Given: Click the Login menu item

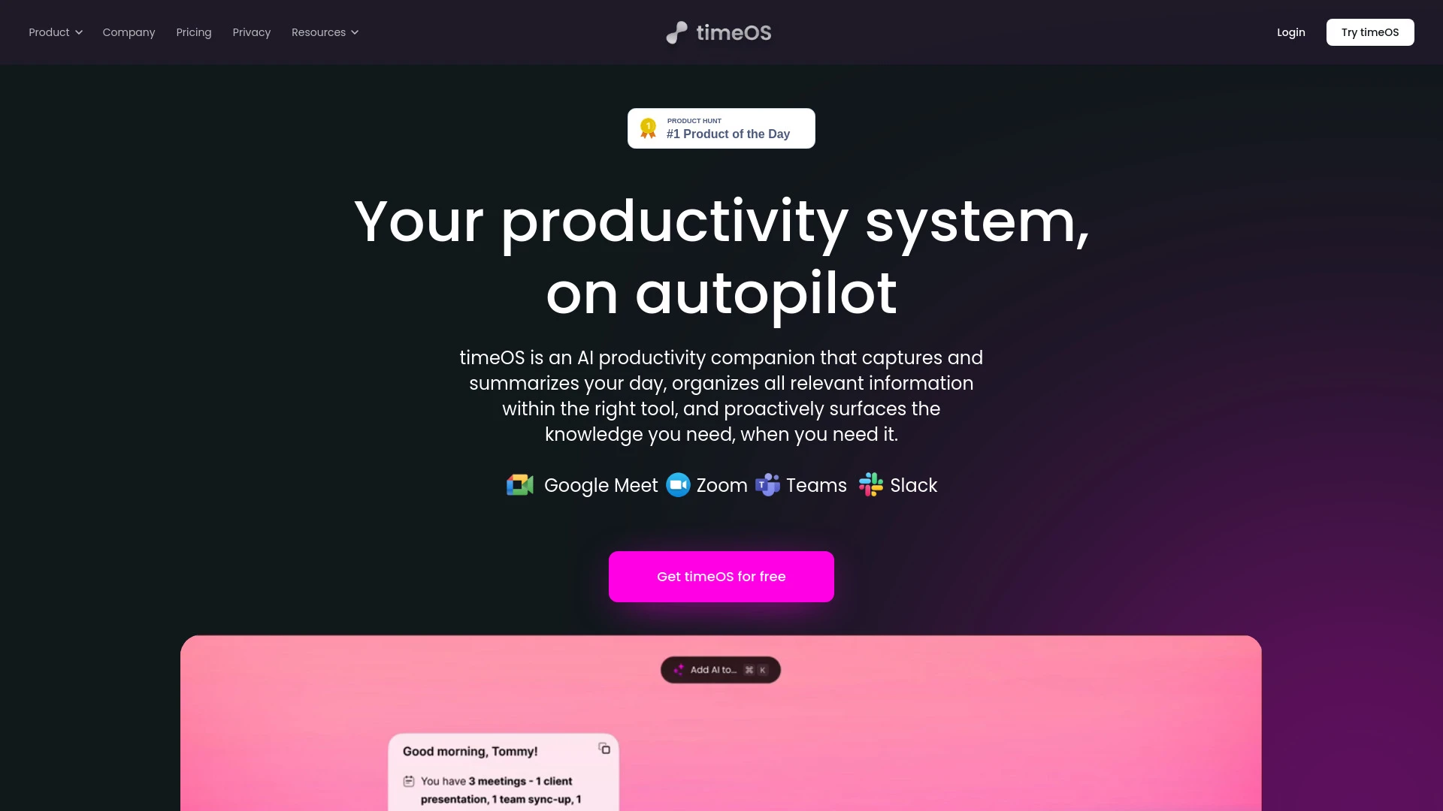Looking at the screenshot, I should [1290, 32].
